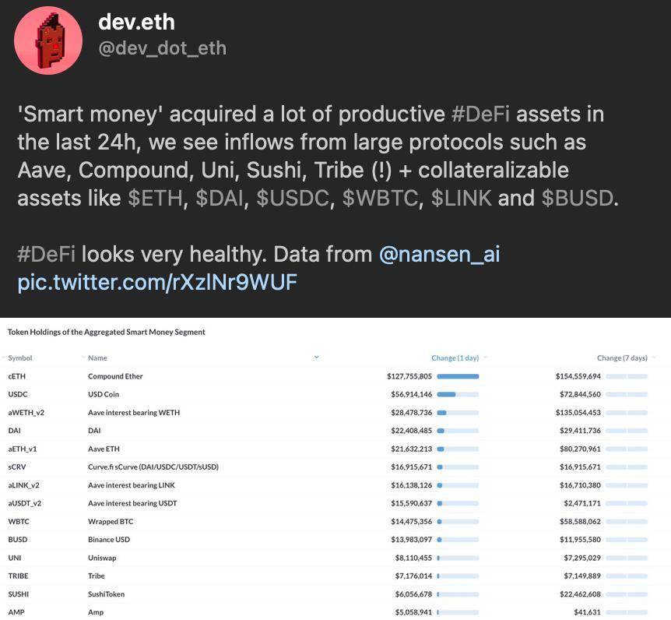Click the Symbol column header
671x620 pixels.
(19, 358)
